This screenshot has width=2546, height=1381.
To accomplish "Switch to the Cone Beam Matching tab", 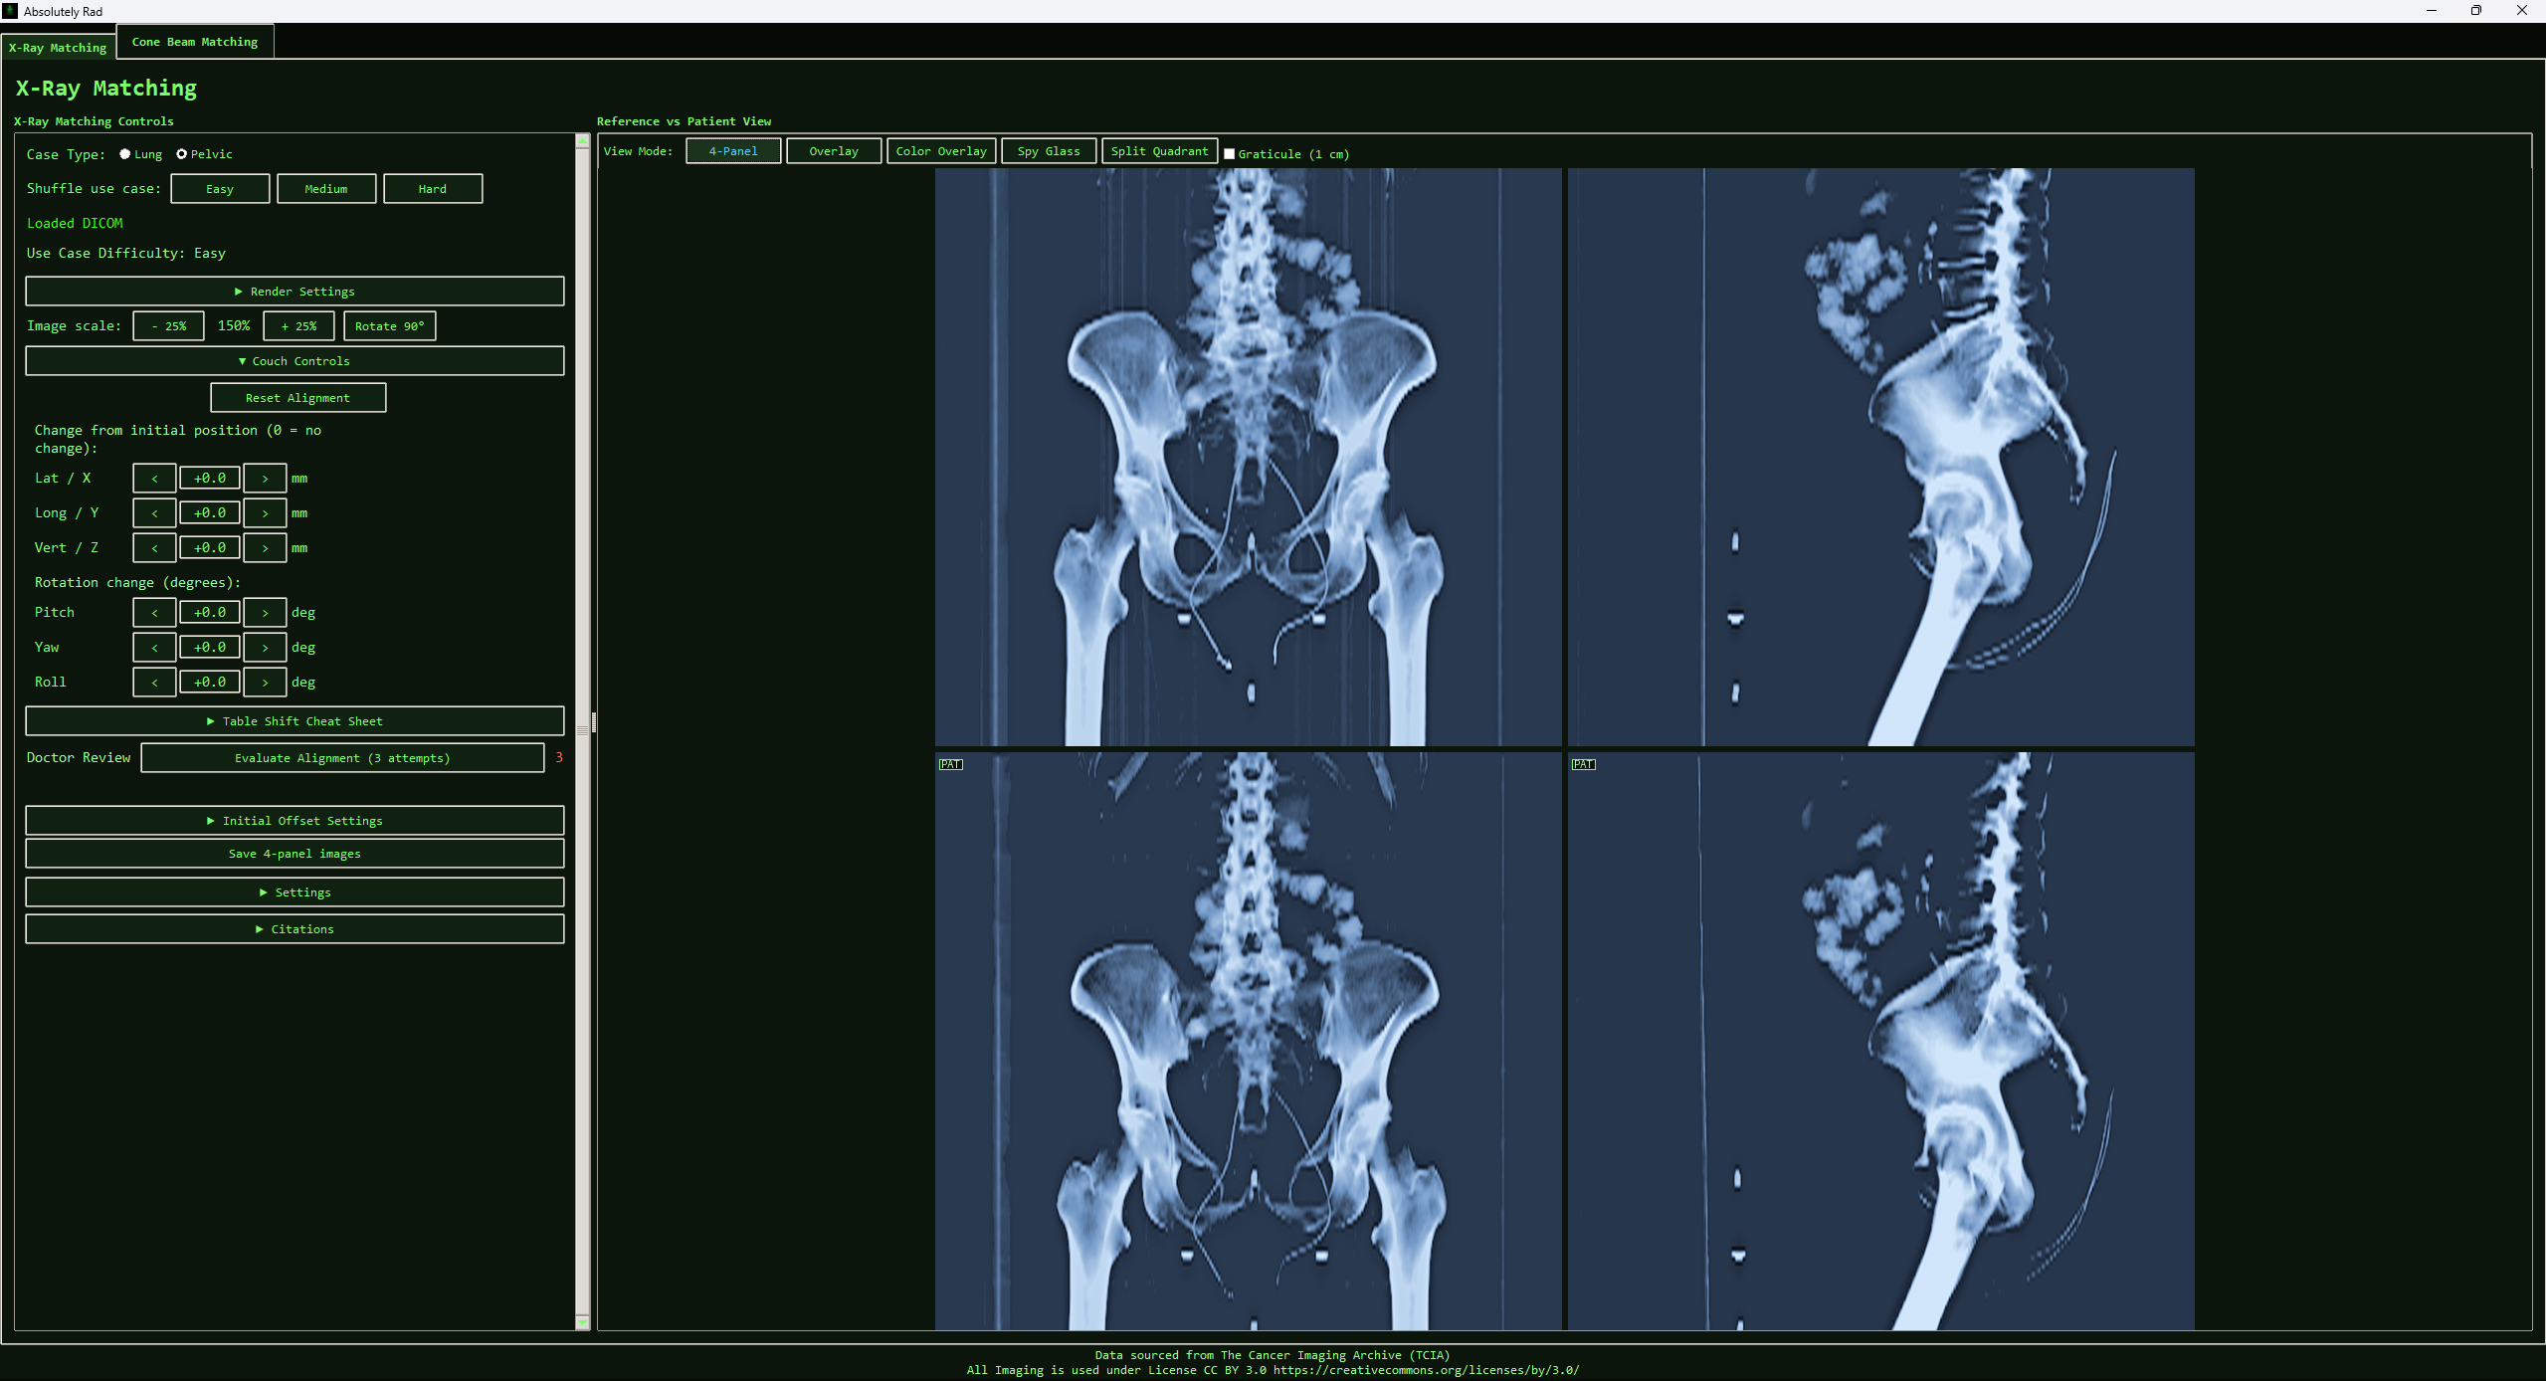I will click(x=194, y=42).
